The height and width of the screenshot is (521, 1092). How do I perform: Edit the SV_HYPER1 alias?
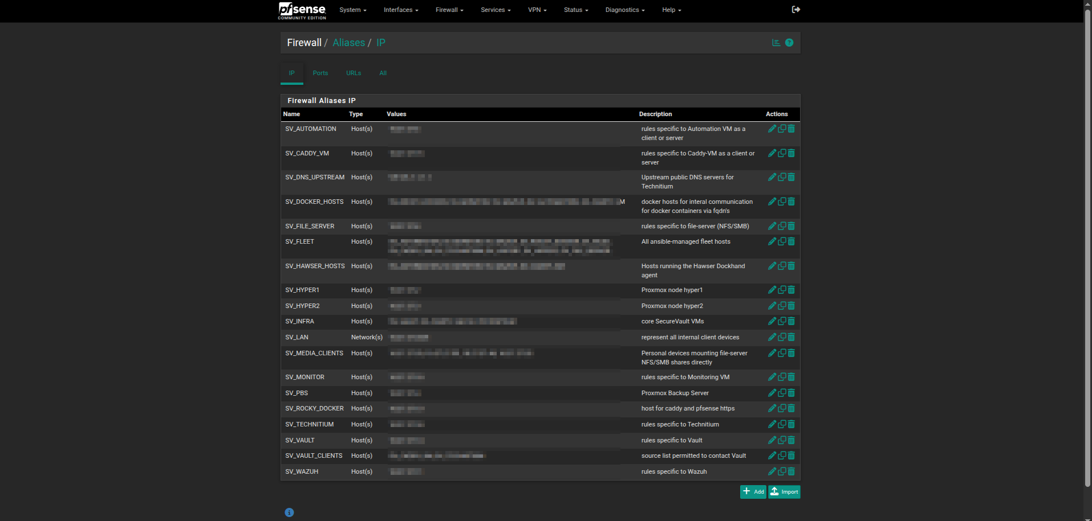click(x=772, y=290)
